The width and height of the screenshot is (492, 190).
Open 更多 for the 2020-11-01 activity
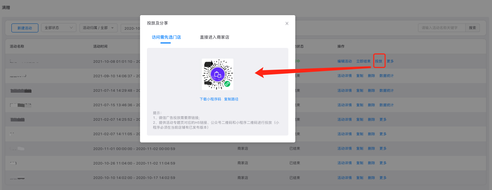pyautogui.click(x=383, y=149)
